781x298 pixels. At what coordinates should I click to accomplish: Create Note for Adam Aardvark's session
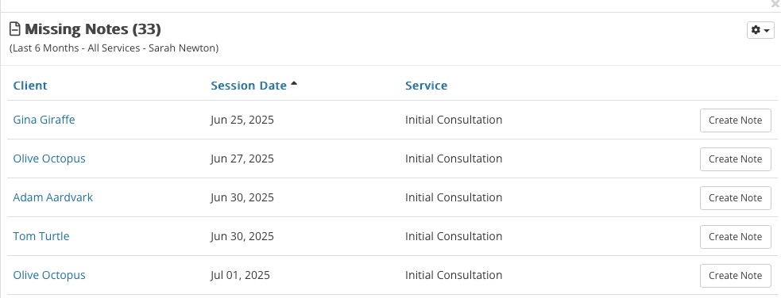(735, 197)
